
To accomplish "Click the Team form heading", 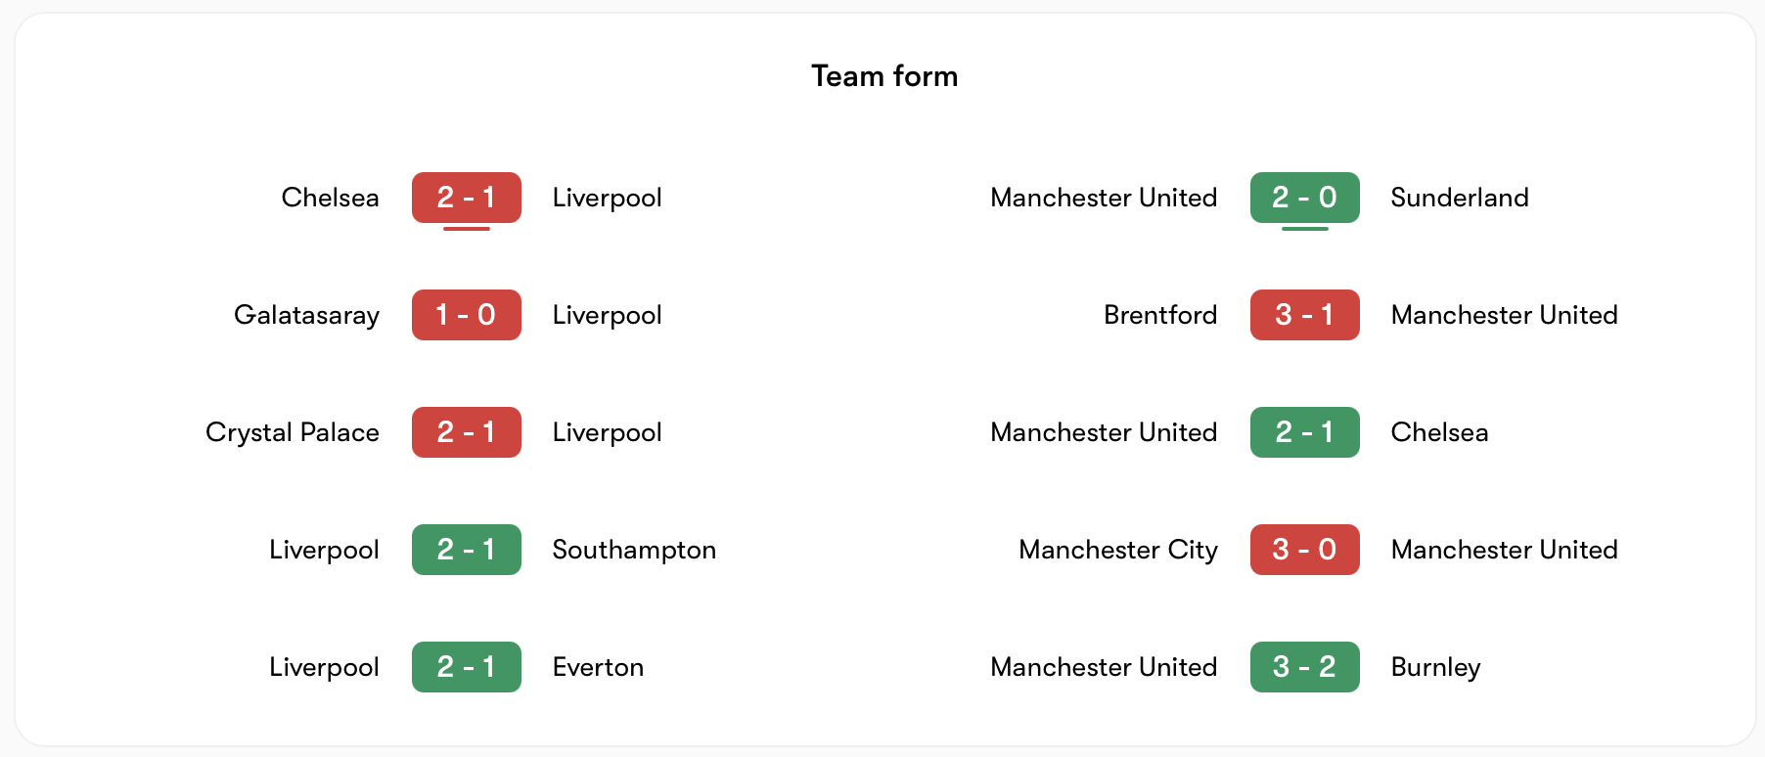I will coord(884,76).
